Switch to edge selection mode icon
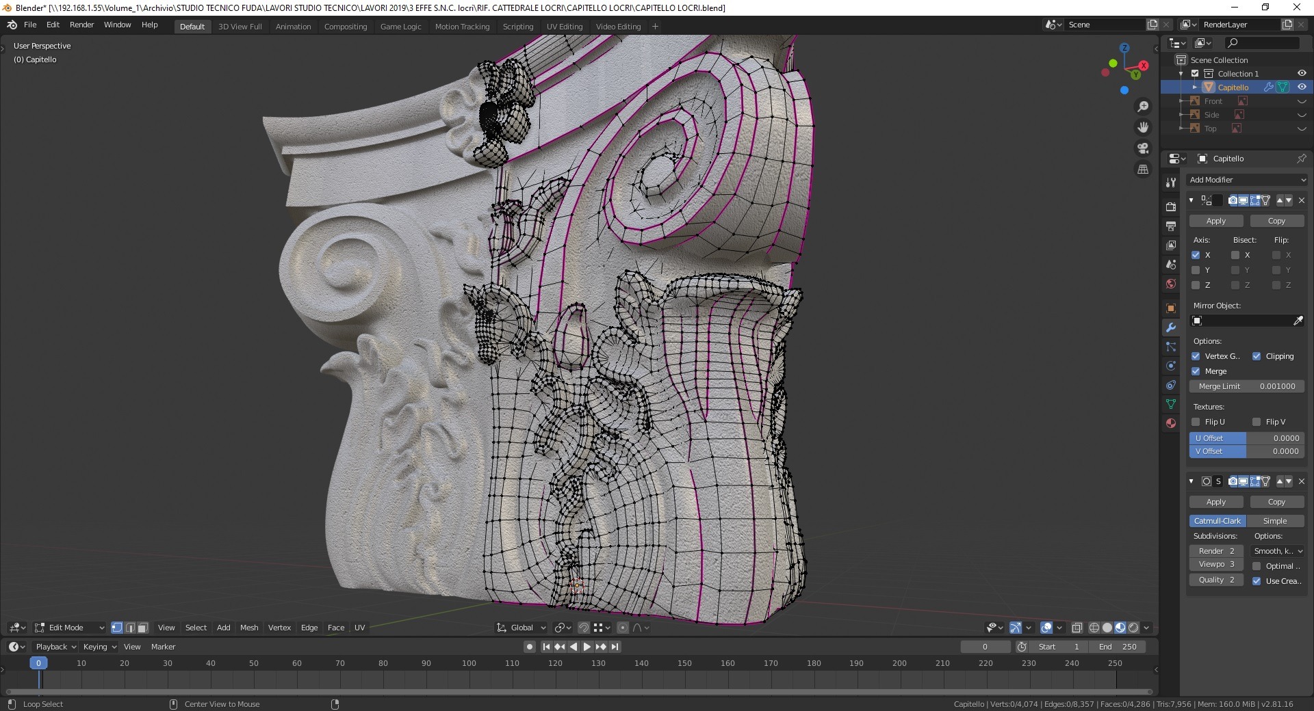This screenshot has width=1314, height=711. click(x=130, y=628)
